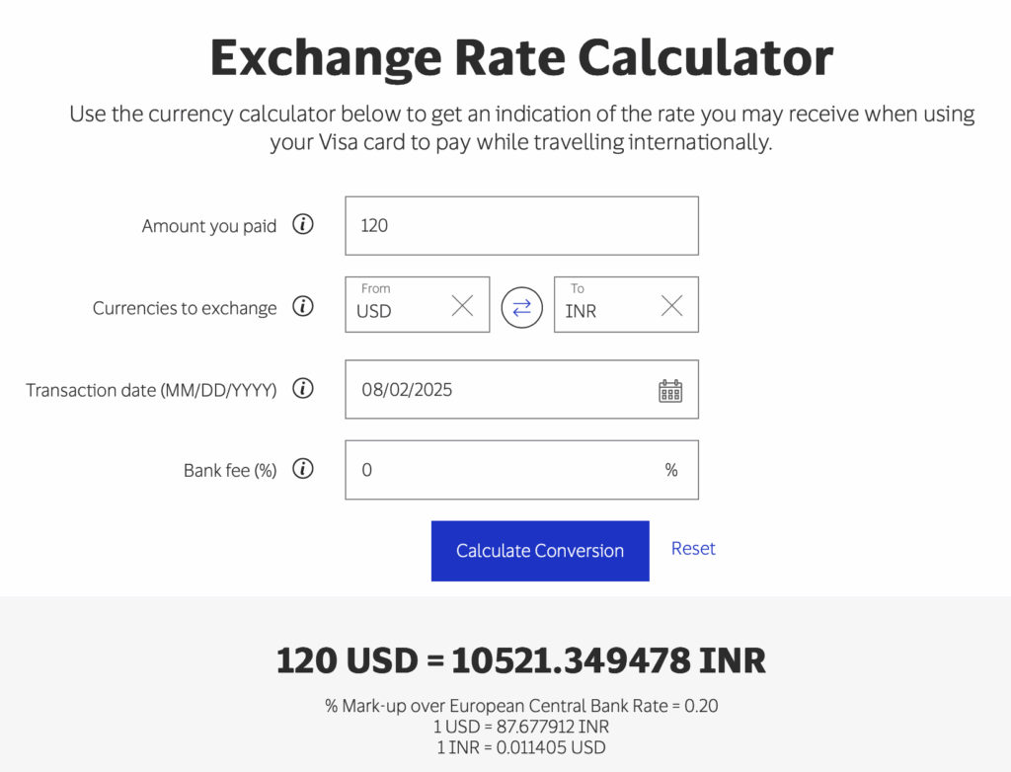The width and height of the screenshot is (1011, 772).
Task: Click the Exchange Rate Calculator heading
Action: pos(521,57)
